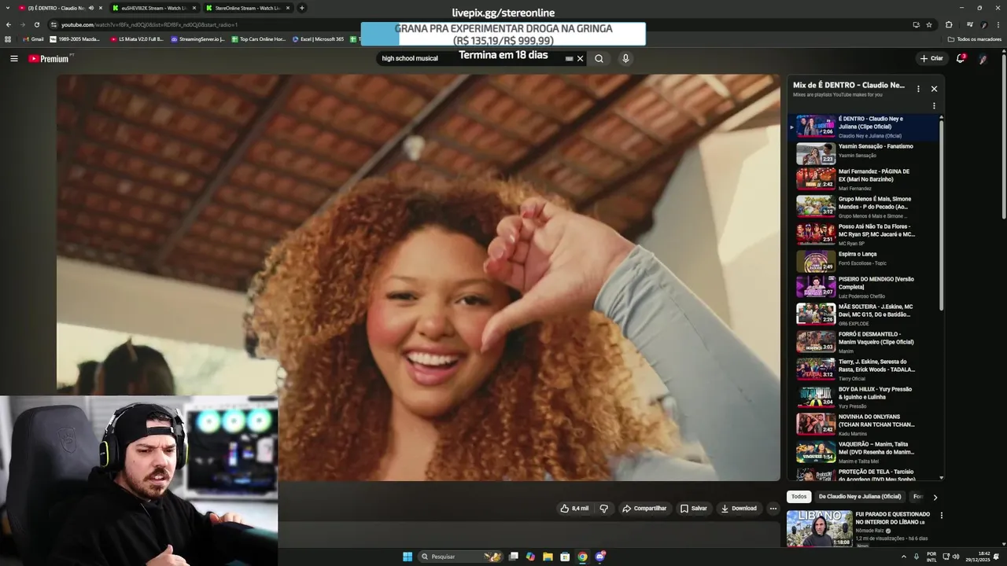
Task: Share video via Compartilhar
Action: click(644, 509)
